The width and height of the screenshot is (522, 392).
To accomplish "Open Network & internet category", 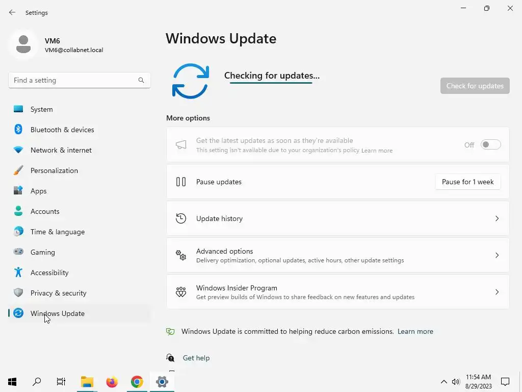I will [x=79, y=150].
